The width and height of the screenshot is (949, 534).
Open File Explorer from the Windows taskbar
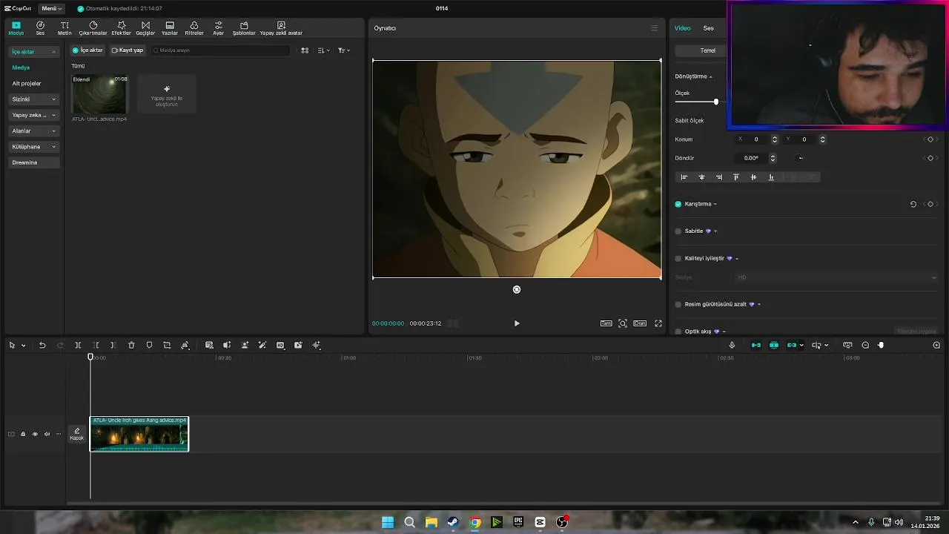tap(431, 522)
